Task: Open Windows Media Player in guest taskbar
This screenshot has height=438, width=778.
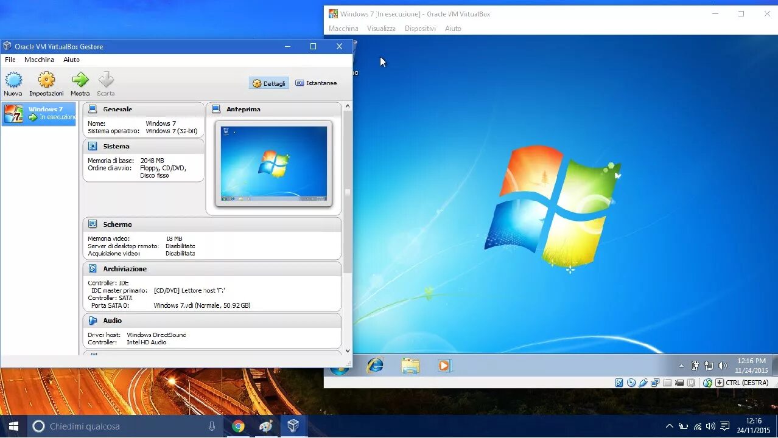Action: (x=444, y=366)
